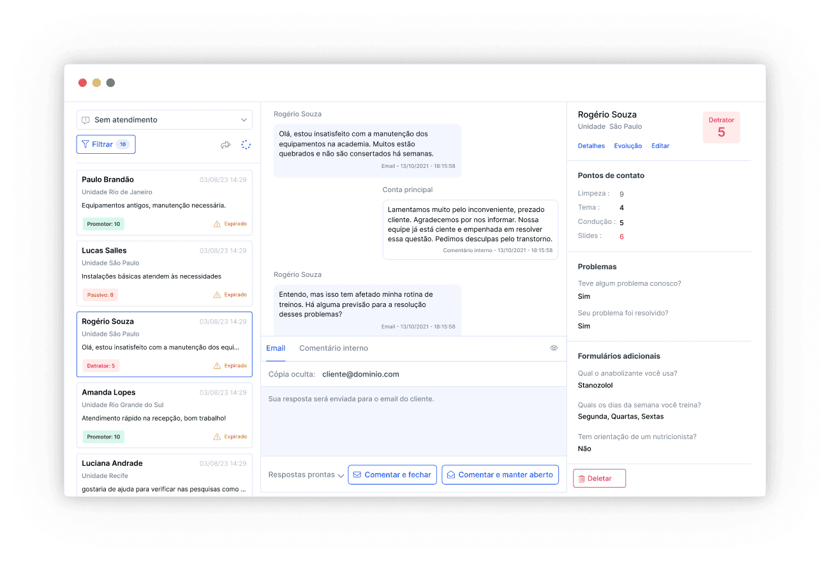The height and width of the screenshot is (561, 830).
Task: Click the Detrator 5 score badge
Action: pyautogui.click(x=721, y=128)
